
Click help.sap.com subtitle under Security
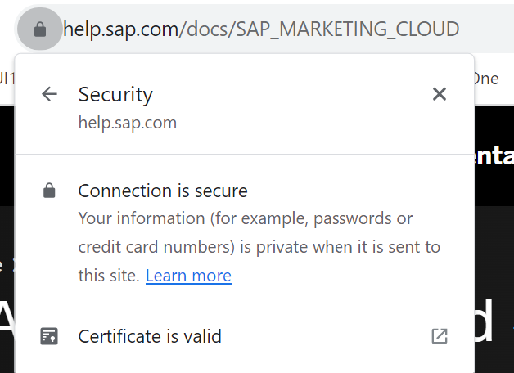pos(128,124)
